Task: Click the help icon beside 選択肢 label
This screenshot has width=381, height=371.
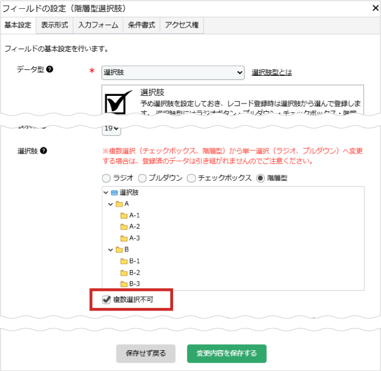Action: coord(44,150)
